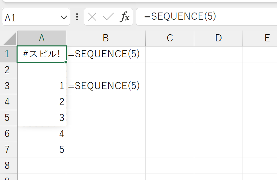277x180 pixels.
Task: Select empty cell D3
Action: [x=219, y=86]
